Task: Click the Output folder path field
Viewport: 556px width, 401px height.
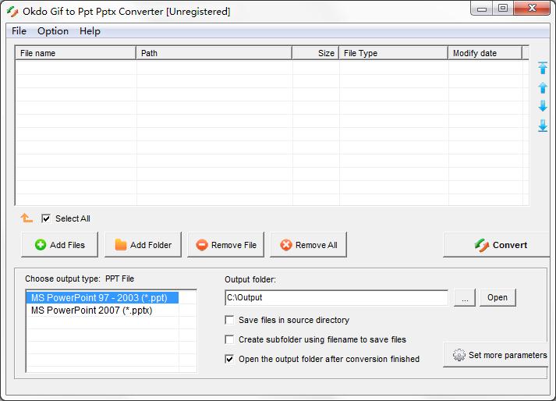Action: point(335,297)
